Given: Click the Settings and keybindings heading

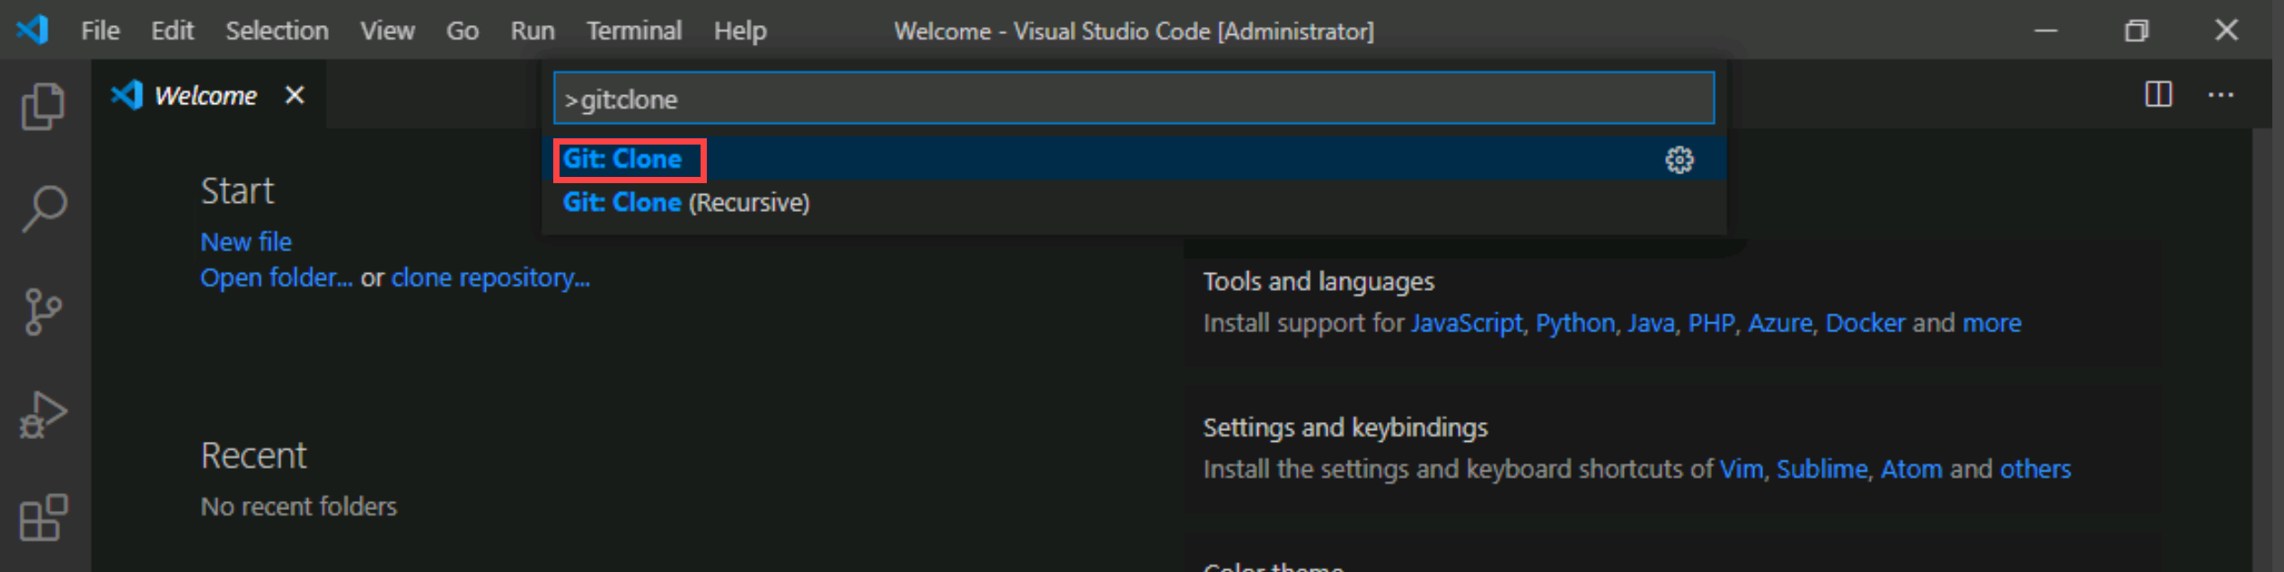Looking at the screenshot, I should 1345,427.
